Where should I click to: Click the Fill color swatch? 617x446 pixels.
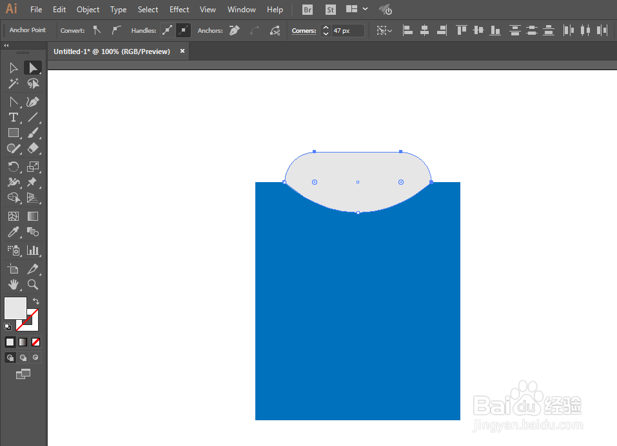click(14, 308)
